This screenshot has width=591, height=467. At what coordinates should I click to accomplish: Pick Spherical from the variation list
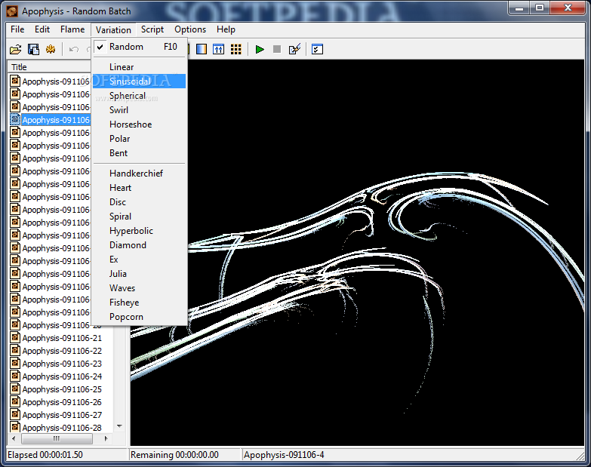pyautogui.click(x=140, y=96)
